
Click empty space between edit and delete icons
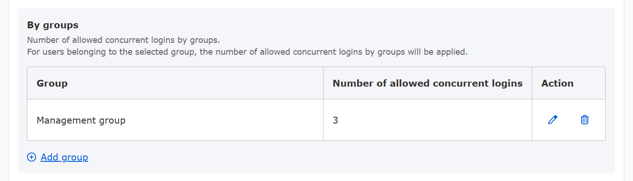pos(569,120)
